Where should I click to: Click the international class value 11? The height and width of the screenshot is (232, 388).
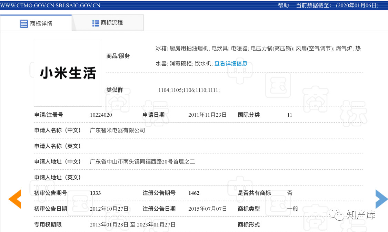pos(289,115)
